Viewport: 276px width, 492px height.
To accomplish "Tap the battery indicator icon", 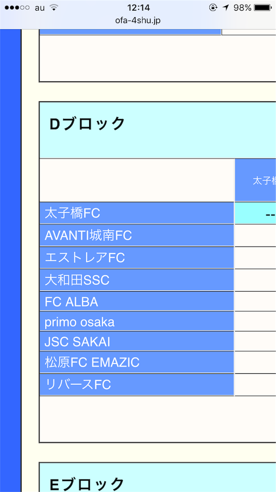I will click(263, 7).
